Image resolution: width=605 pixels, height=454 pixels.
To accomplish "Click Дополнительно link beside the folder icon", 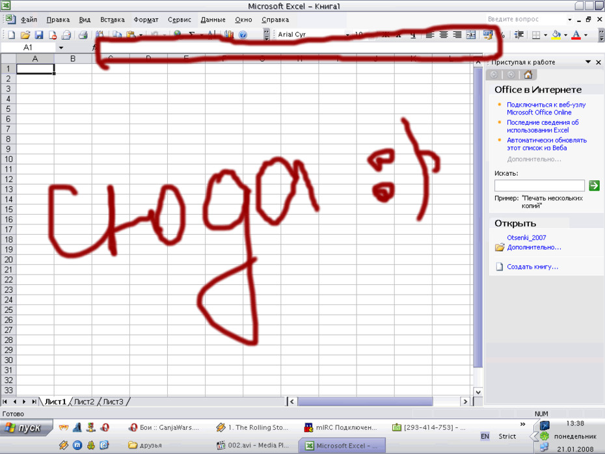I will [x=534, y=247].
